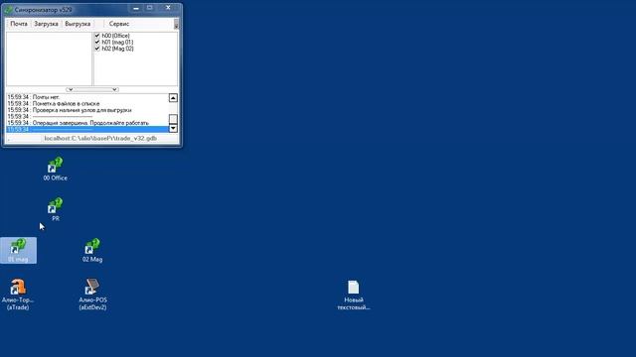The height and width of the screenshot is (357, 636).
Task: Click the left collapse chevron above the log
Action: (70, 89)
